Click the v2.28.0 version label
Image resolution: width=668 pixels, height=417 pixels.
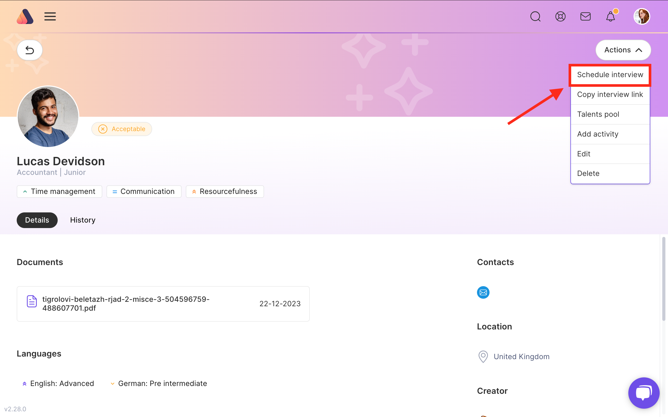coord(15,409)
